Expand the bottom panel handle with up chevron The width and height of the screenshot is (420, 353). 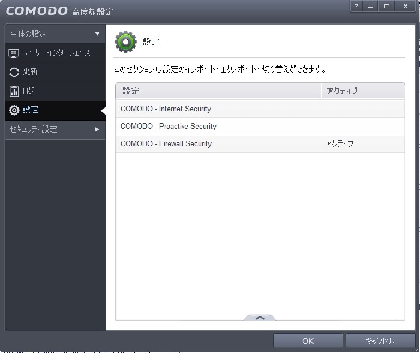260,318
